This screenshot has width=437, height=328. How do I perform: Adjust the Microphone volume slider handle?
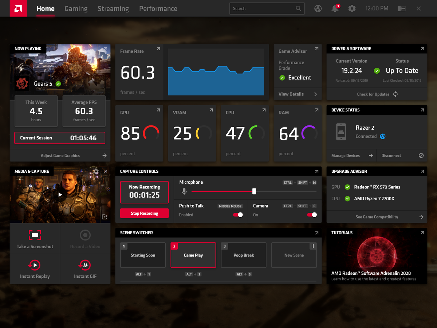pyautogui.click(x=254, y=191)
